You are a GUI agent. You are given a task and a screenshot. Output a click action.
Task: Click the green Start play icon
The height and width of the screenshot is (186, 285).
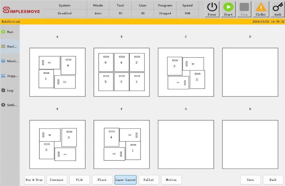click(228, 7)
